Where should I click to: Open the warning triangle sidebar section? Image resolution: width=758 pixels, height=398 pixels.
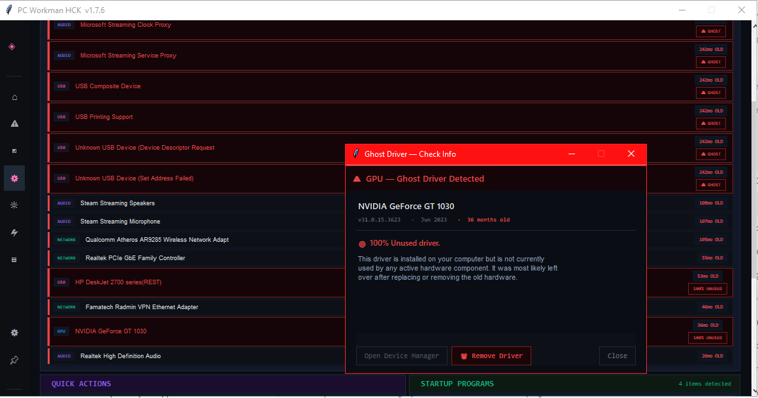tap(14, 124)
